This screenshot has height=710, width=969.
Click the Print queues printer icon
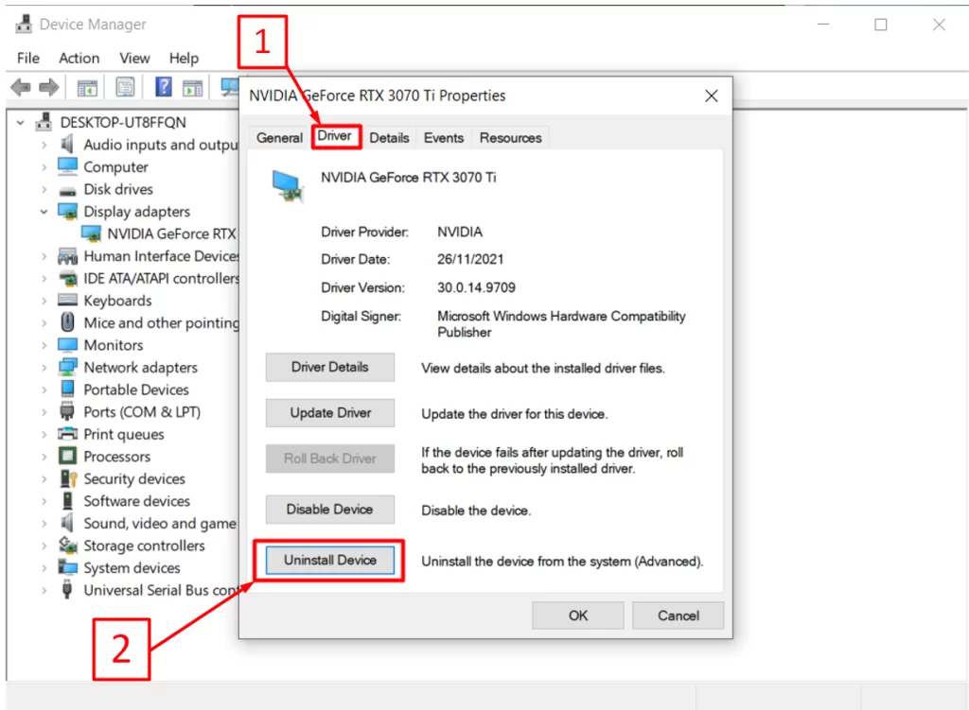point(67,434)
